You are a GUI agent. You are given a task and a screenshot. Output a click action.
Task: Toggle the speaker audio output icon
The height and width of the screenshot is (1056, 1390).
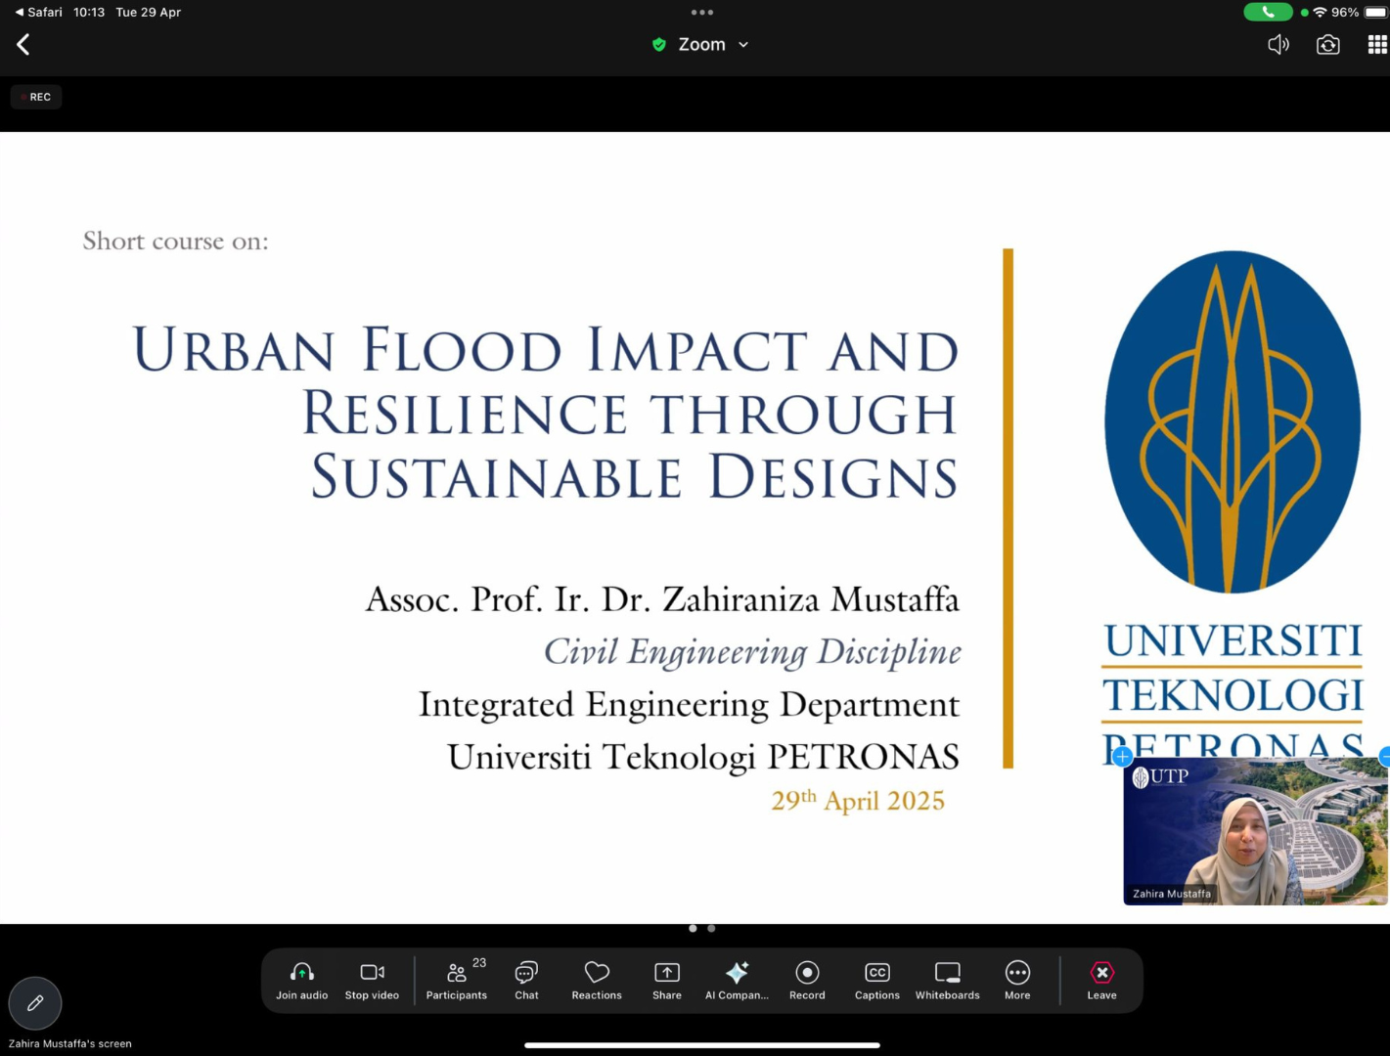[1278, 45]
